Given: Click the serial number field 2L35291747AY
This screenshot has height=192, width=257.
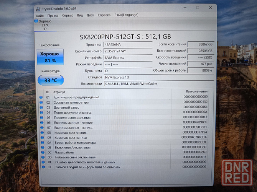Looking at the screenshot, I should pos(128,51).
